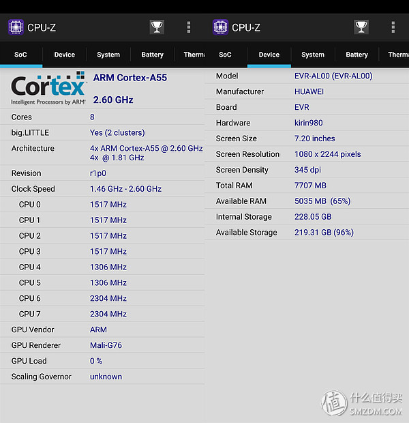
Task: Switch to SoC tab in right window
Action: (225, 55)
